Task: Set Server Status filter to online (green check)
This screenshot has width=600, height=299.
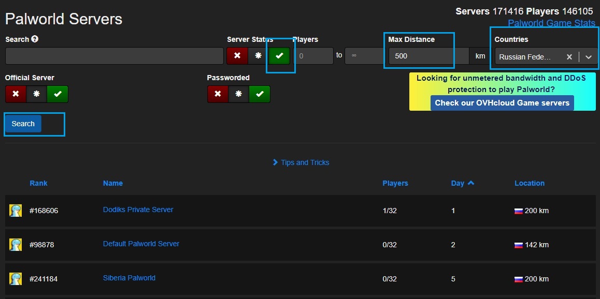Action: click(x=279, y=56)
